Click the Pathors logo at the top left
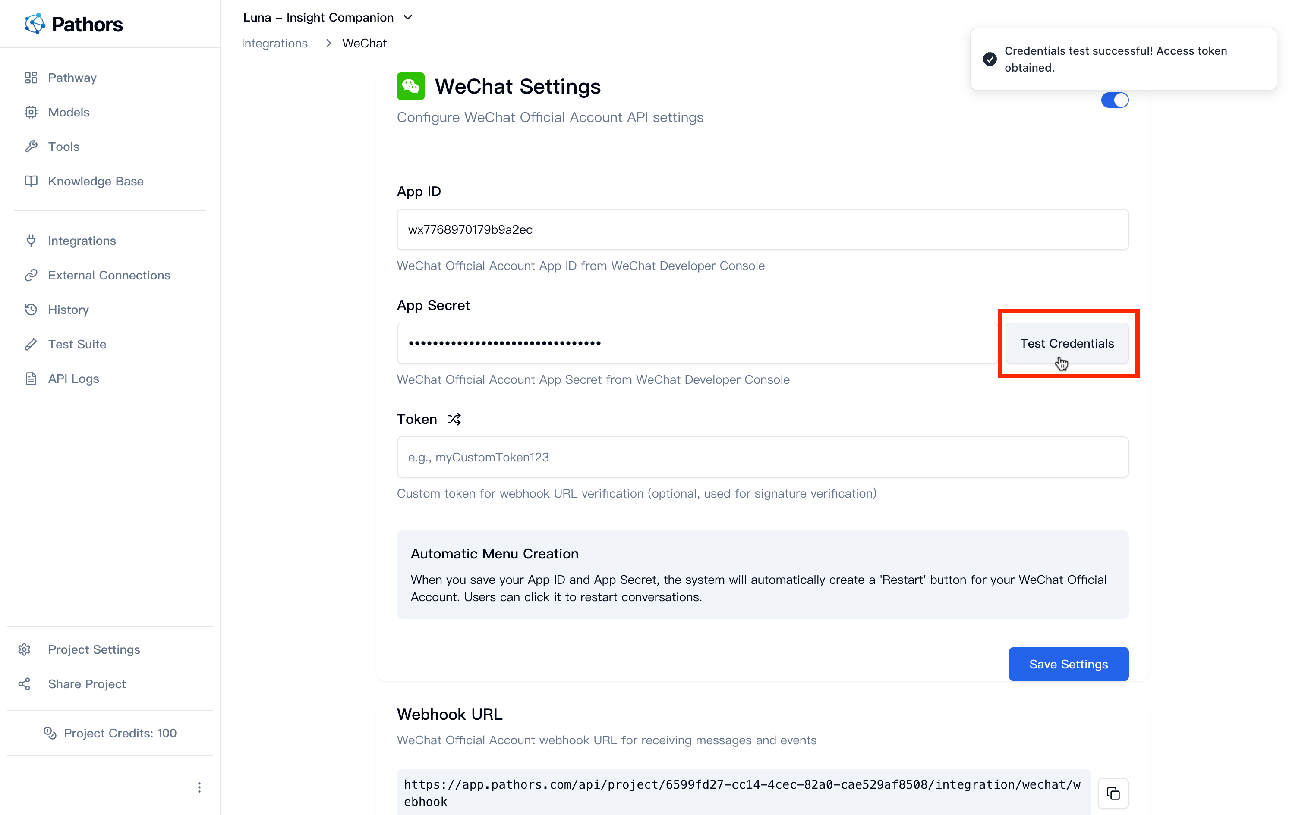The width and height of the screenshot is (1305, 815). (x=74, y=23)
